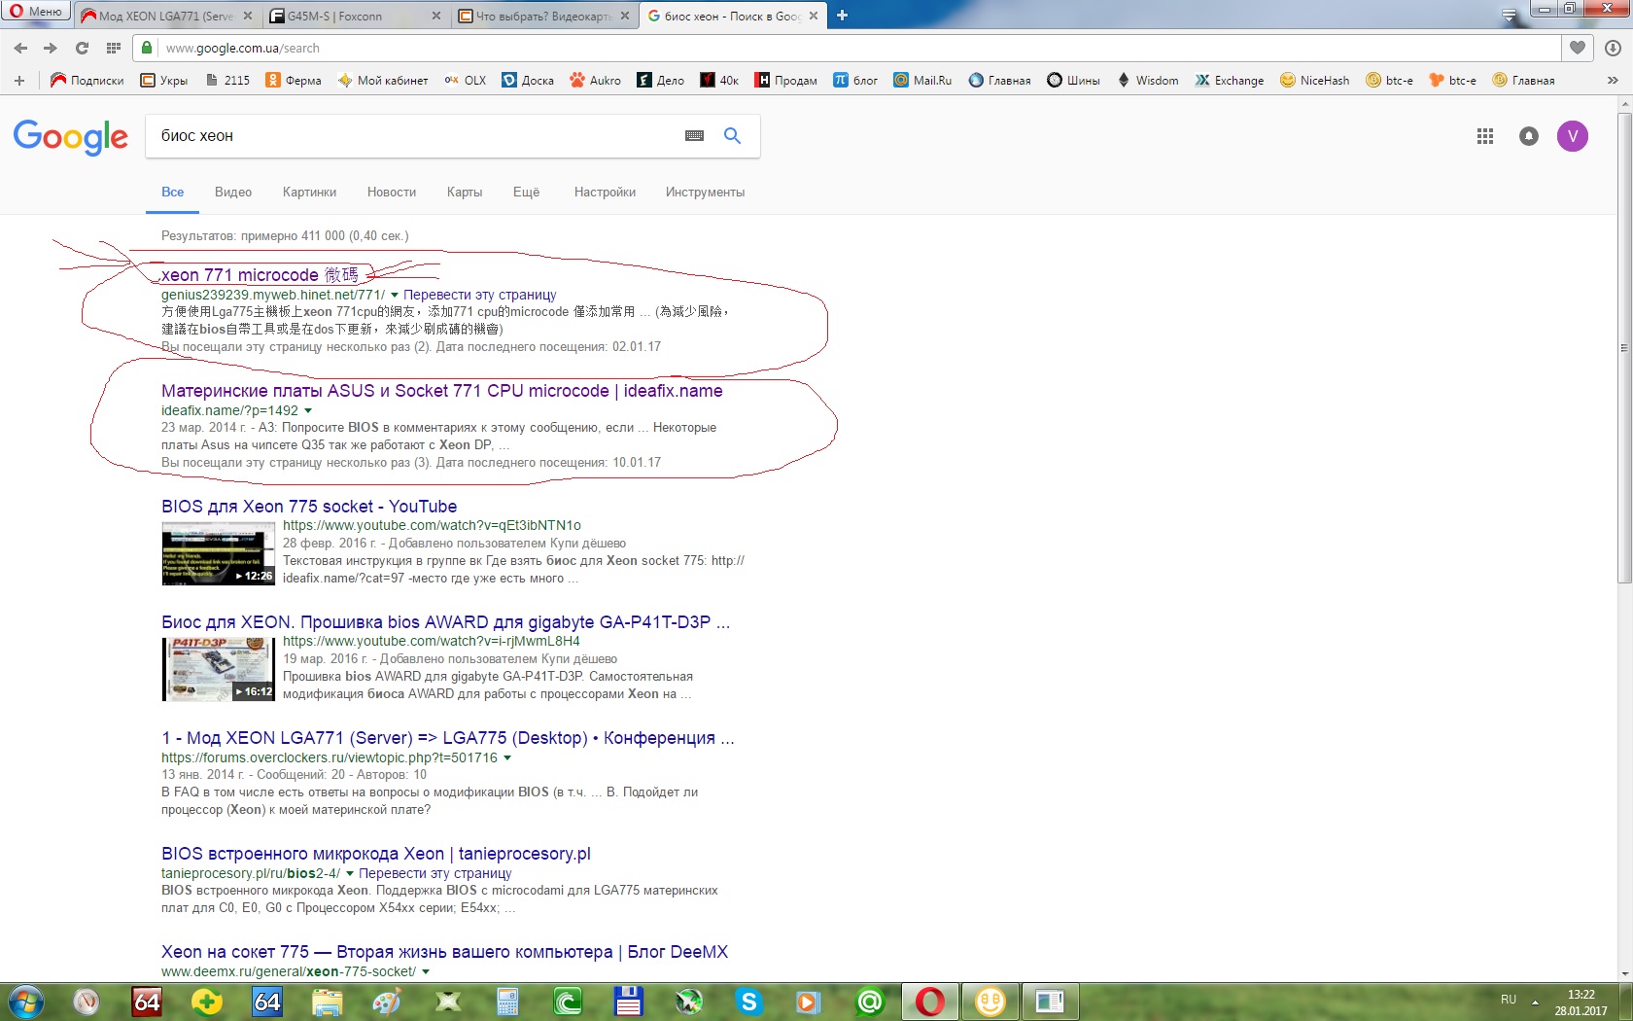Select the Карты search tab
Image resolution: width=1633 pixels, height=1021 pixels.
pos(465,193)
